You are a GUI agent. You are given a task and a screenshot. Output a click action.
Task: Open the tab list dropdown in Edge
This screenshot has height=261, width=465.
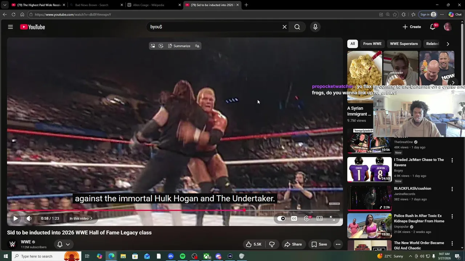click(5, 5)
